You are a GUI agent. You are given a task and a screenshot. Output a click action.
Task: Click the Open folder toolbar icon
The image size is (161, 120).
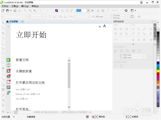click(x=8, y=11)
